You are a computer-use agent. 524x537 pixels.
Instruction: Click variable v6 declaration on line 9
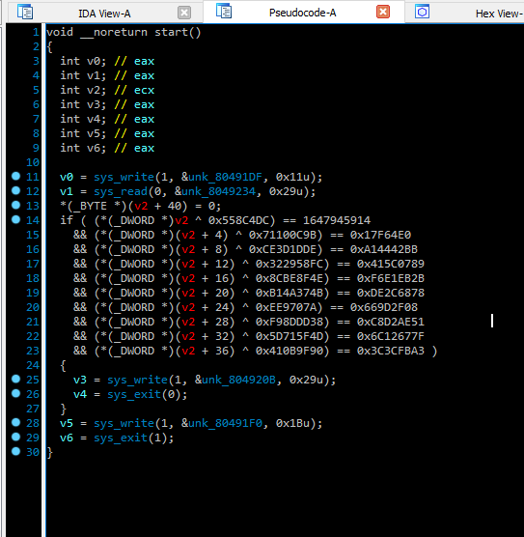[x=94, y=148]
